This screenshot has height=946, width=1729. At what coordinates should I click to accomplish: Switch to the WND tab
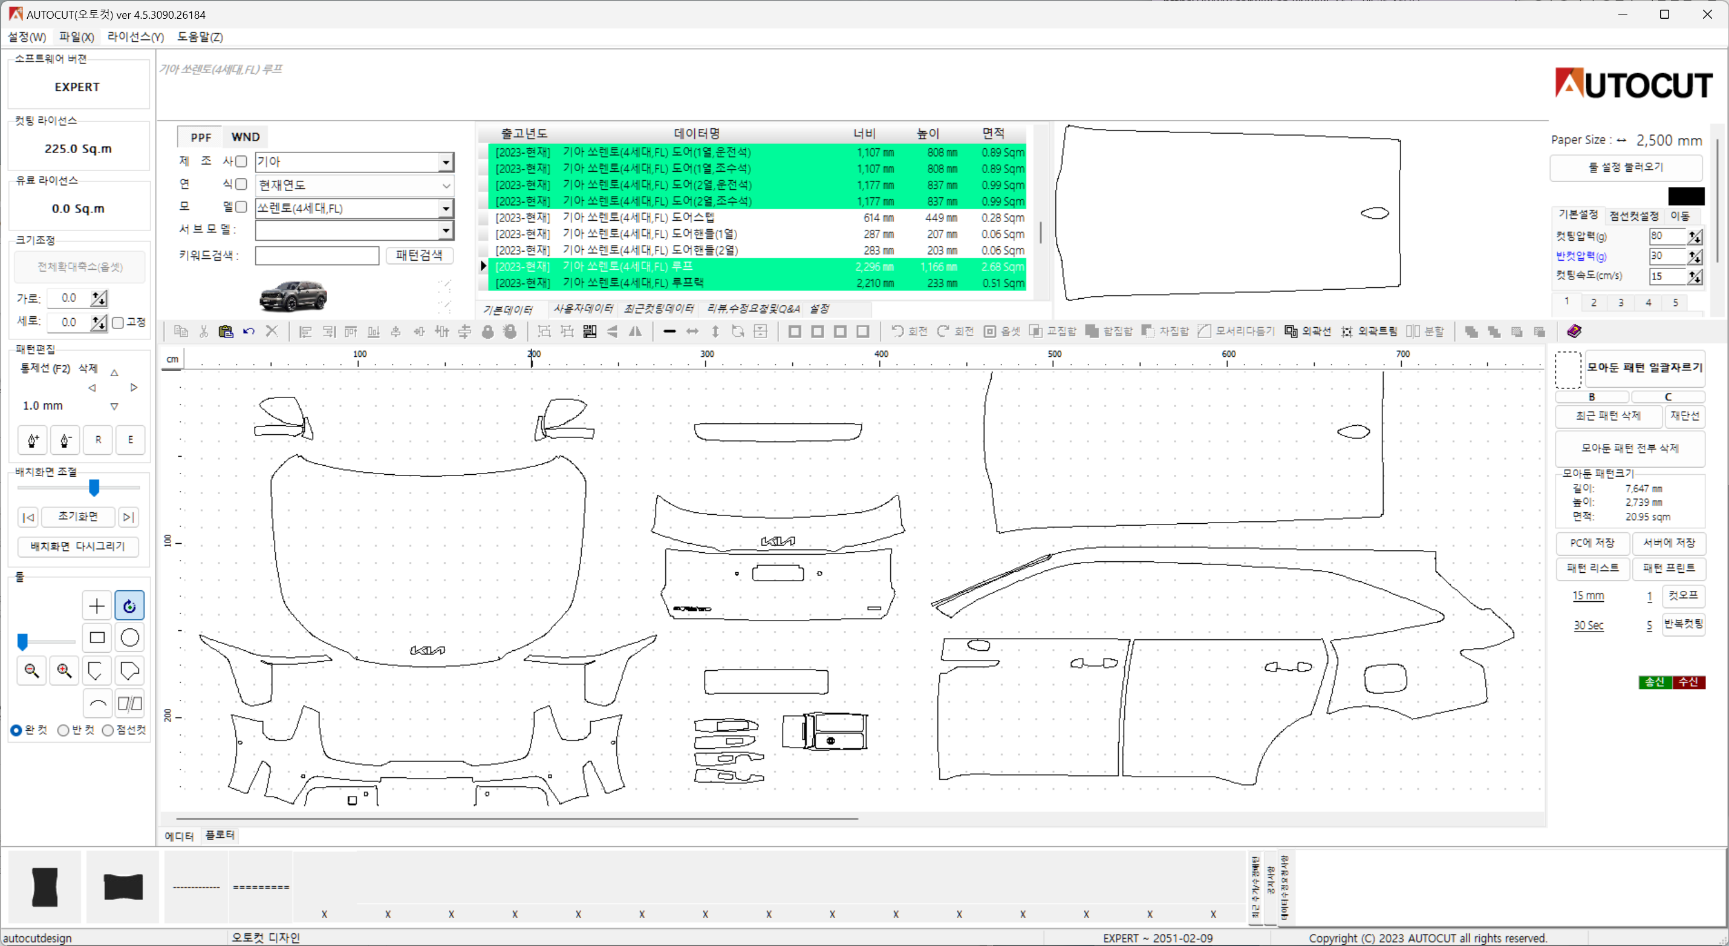point(245,137)
